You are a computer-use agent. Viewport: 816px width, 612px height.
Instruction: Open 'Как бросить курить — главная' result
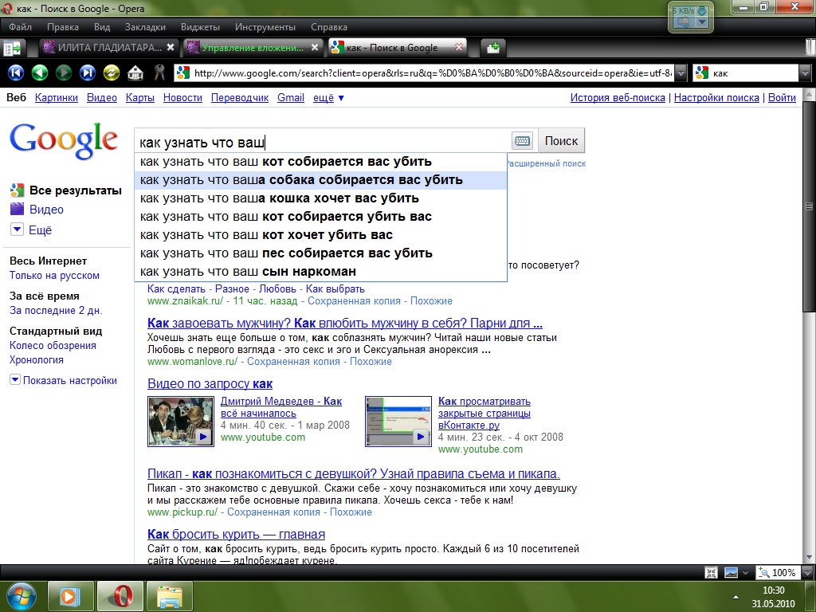tap(236, 534)
